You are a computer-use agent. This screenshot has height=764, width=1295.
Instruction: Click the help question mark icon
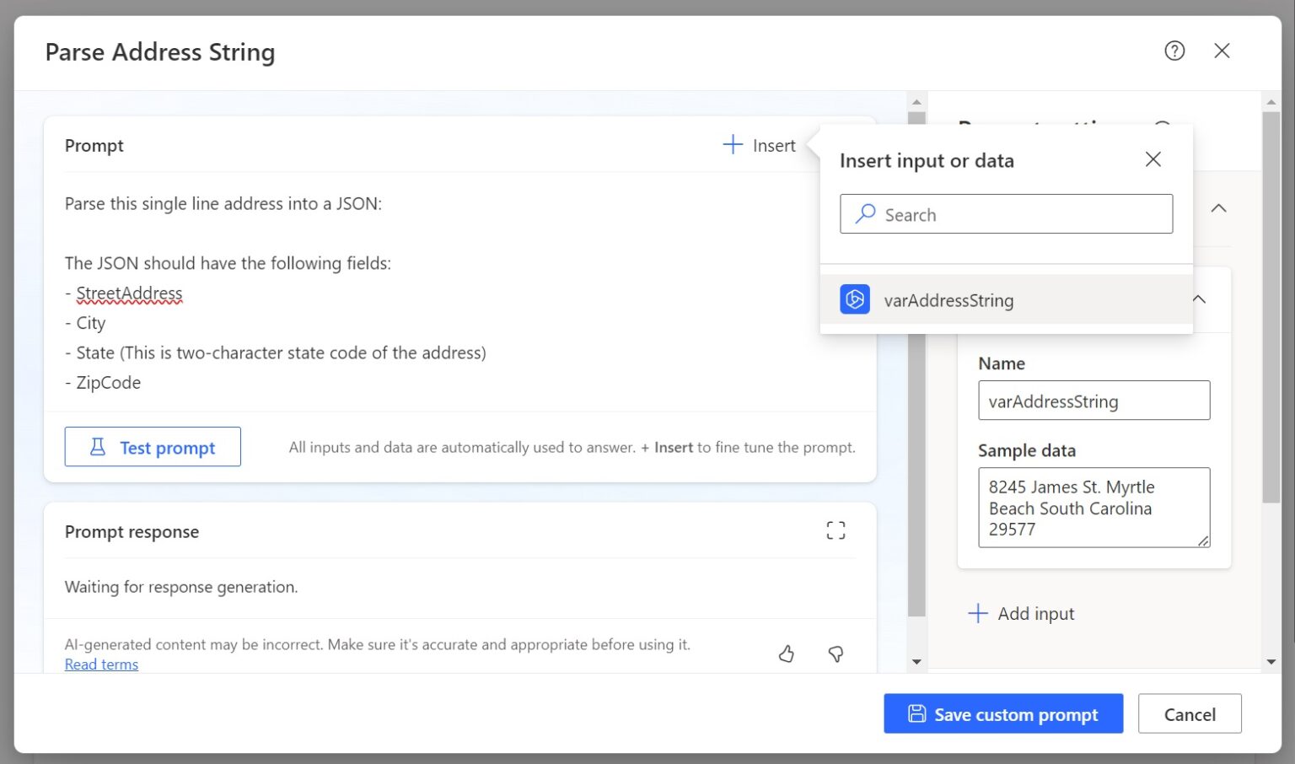(x=1174, y=51)
